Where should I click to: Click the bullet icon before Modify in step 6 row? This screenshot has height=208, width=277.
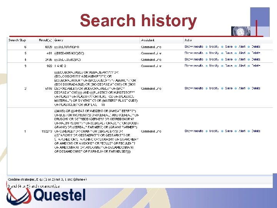(206, 47)
